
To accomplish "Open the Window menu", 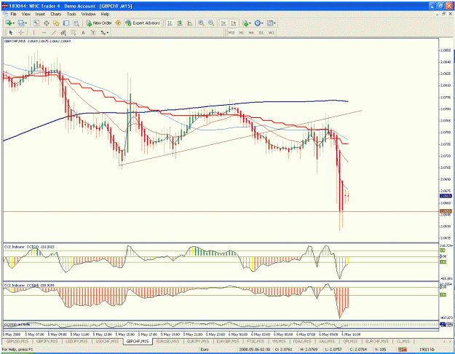I will click(x=88, y=14).
